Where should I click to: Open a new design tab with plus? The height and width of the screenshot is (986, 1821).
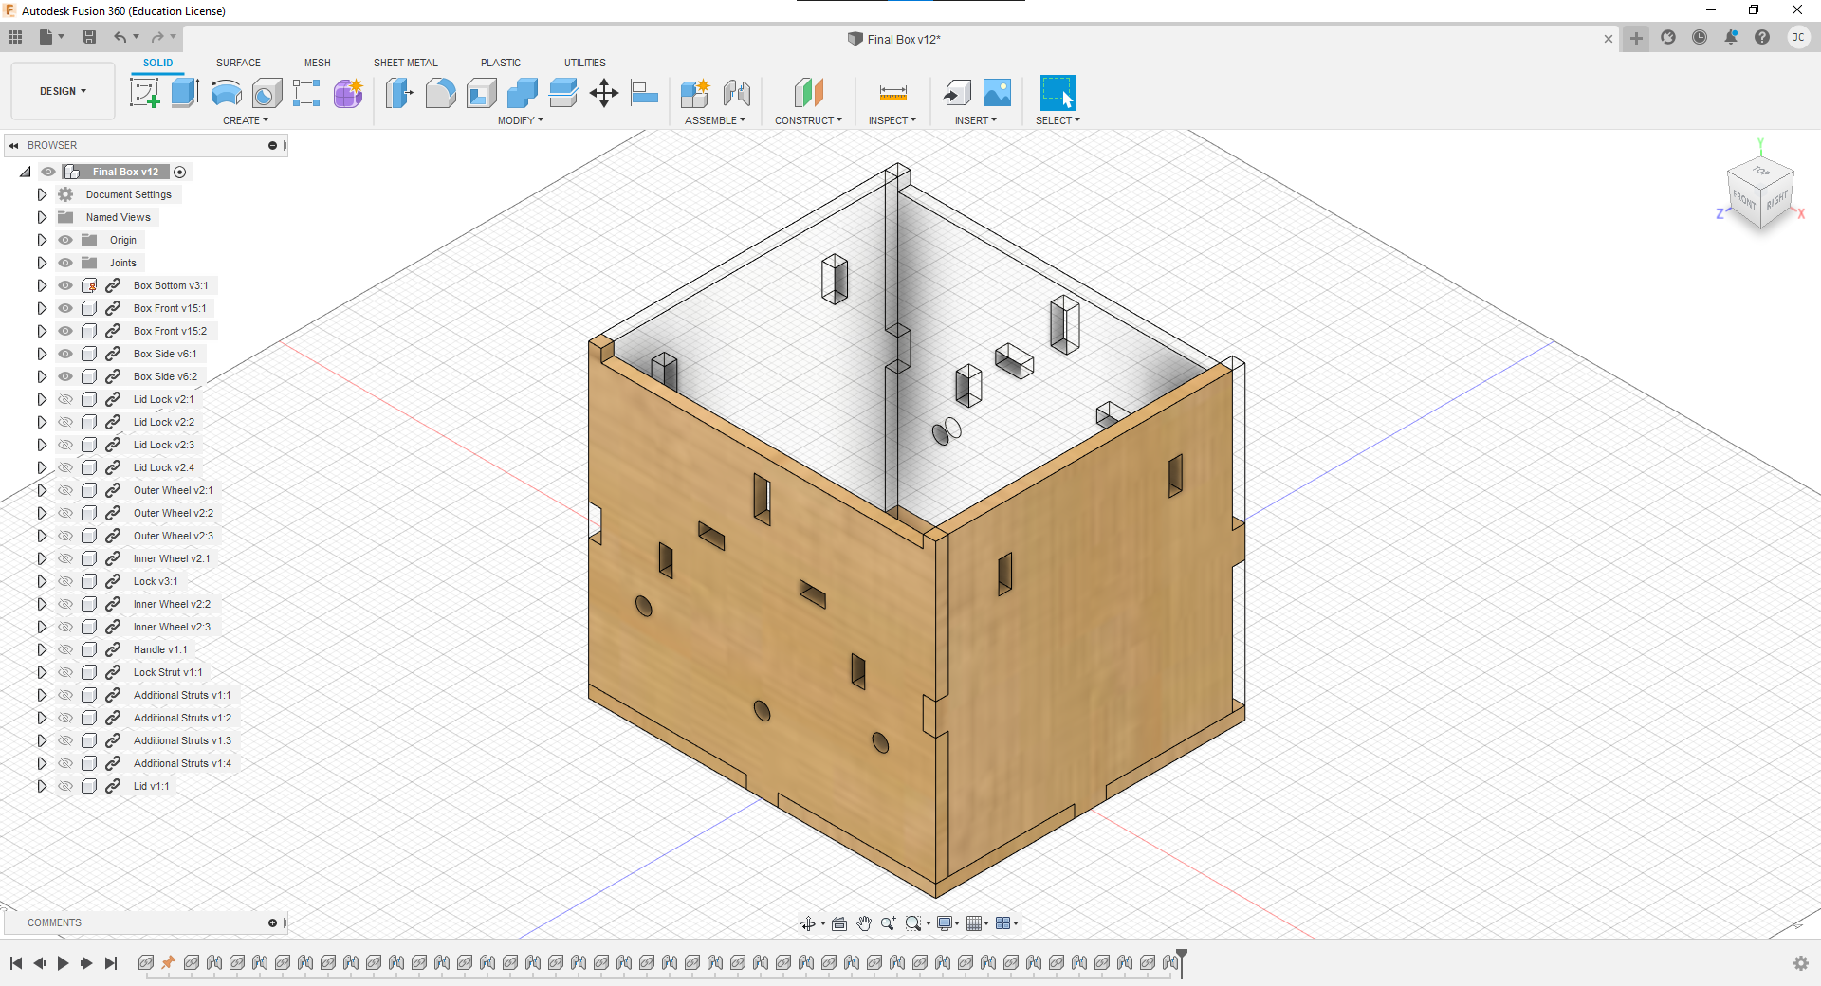(1636, 38)
